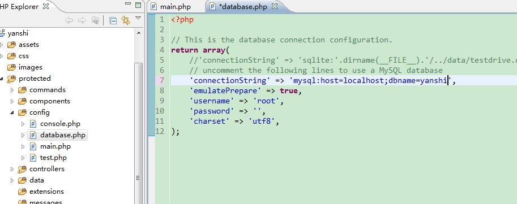Viewport: 517px width, 204px height.
Task: Toggle Link with Editor
Action: [126, 20]
